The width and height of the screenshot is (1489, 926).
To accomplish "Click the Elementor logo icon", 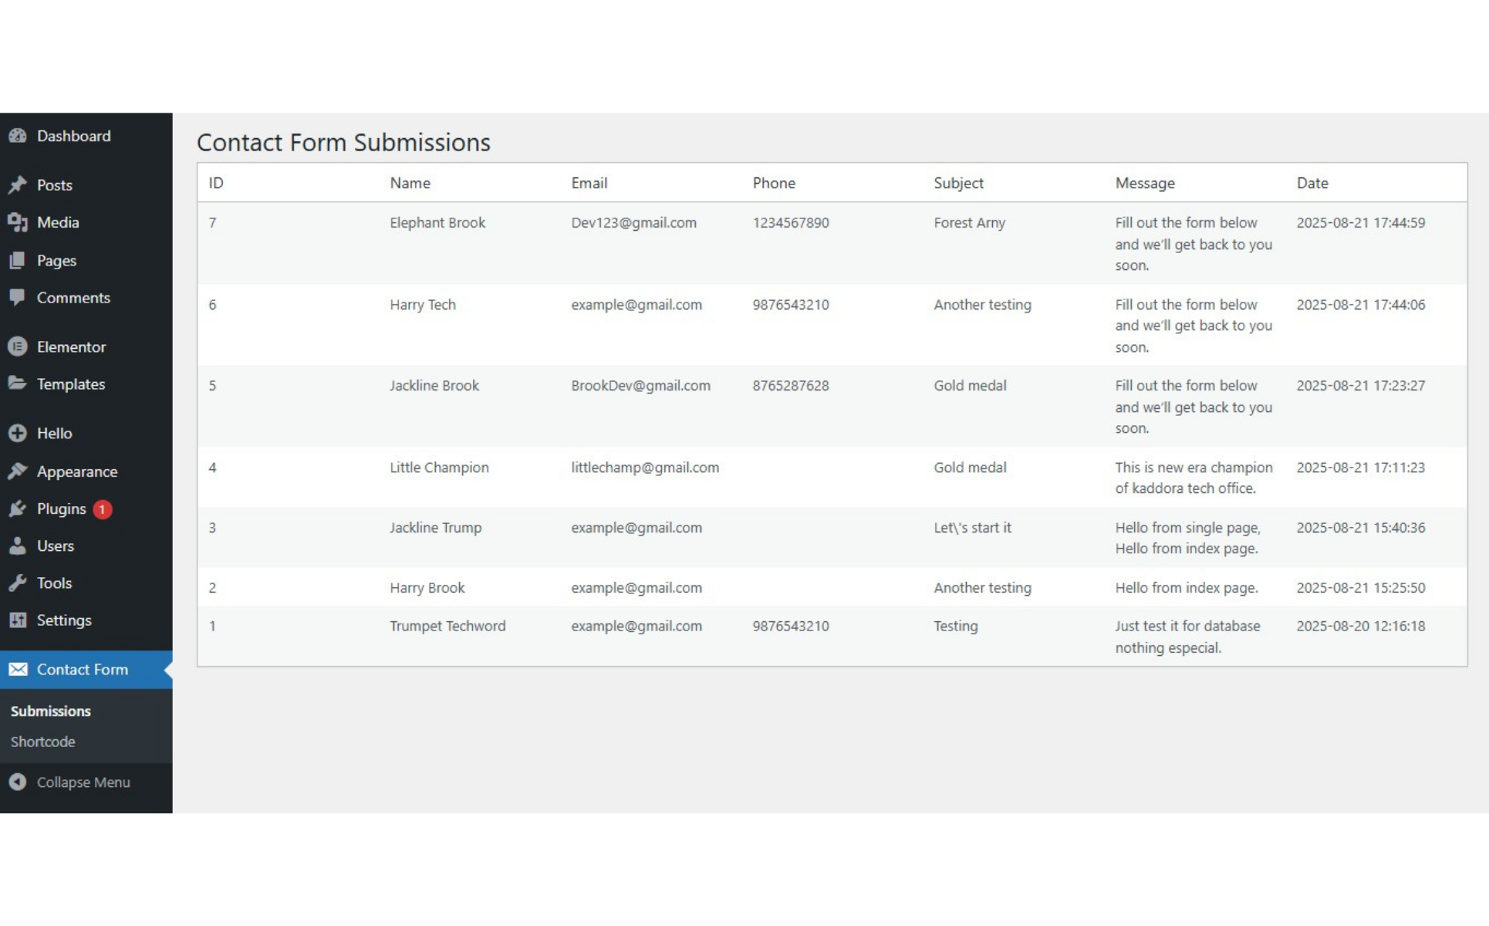I will point(18,346).
